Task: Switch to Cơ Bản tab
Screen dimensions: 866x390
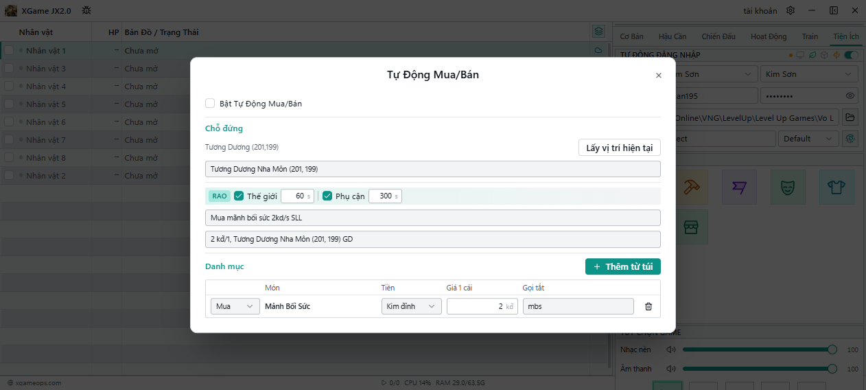Action: point(632,36)
